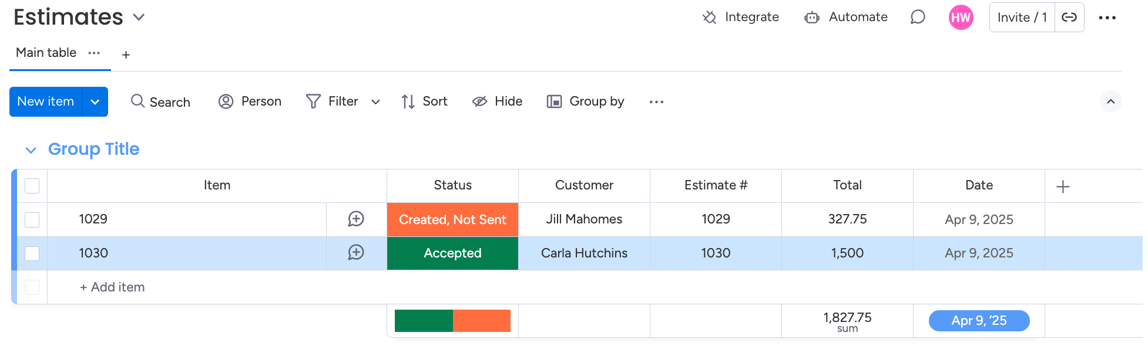
Task: Click the Automate button
Action: coord(846,17)
